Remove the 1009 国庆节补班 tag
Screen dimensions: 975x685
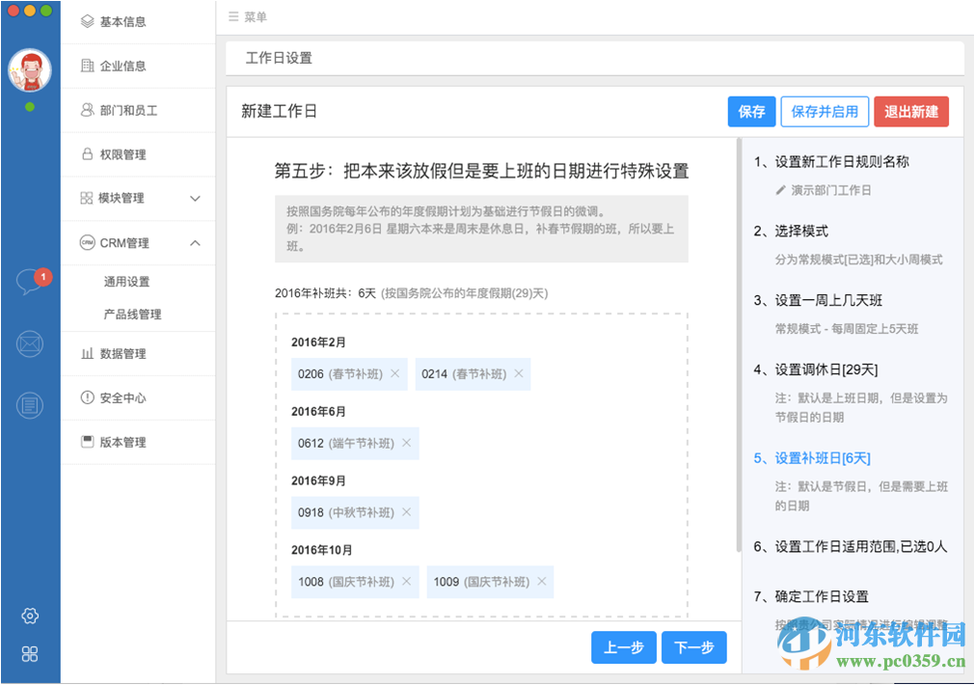point(542,581)
